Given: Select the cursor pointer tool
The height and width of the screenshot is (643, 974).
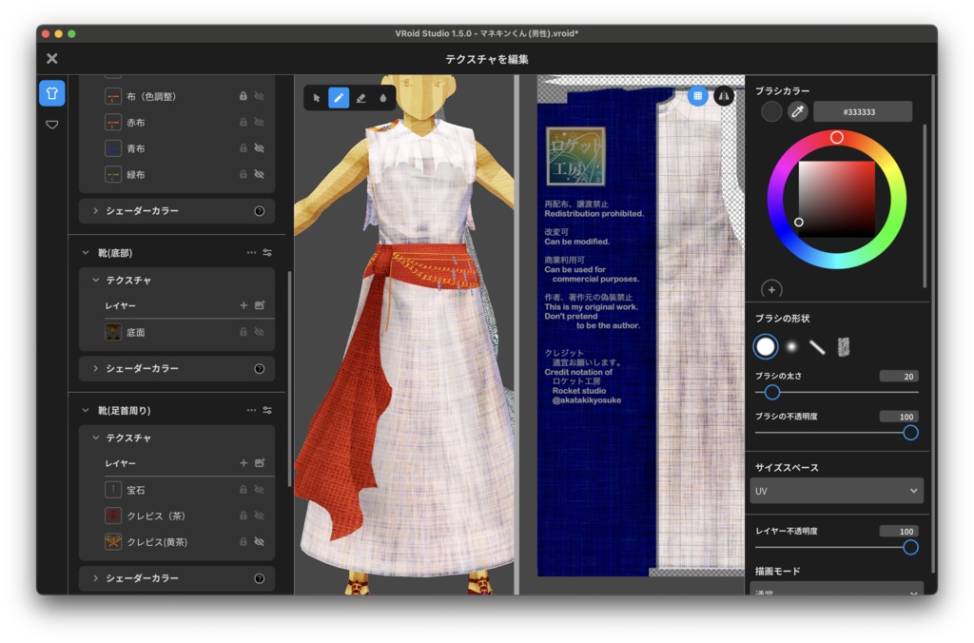Looking at the screenshot, I should pos(317,98).
